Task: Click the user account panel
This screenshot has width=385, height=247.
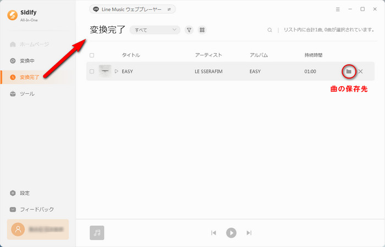Action: [x=38, y=229]
